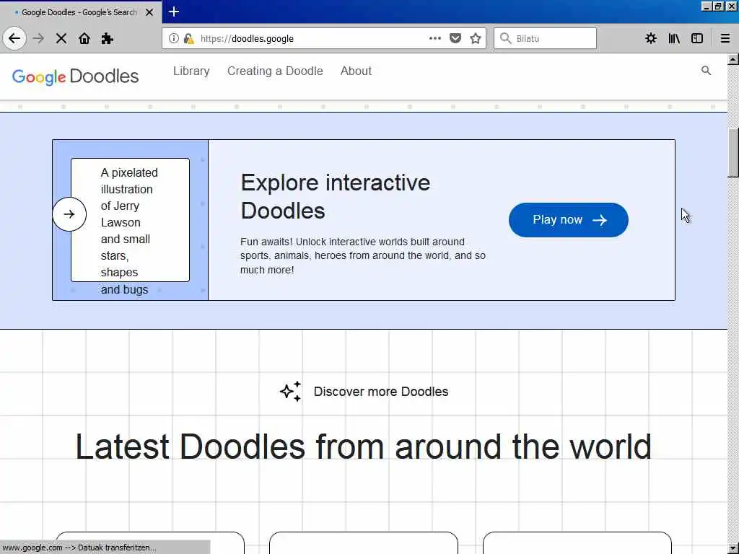Viewport: 739px width, 554px height.
Task: Close the Google Doodles tab
Action: [149, 12]
